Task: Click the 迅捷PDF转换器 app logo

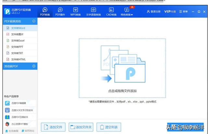Action: tap(7, 11)
